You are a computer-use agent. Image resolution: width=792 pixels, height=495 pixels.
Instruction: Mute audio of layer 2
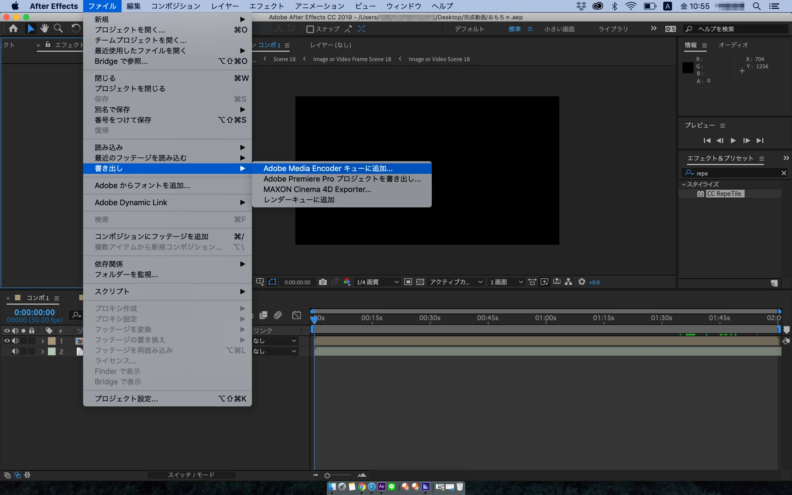pyautogui.click(x=15, y=351)
